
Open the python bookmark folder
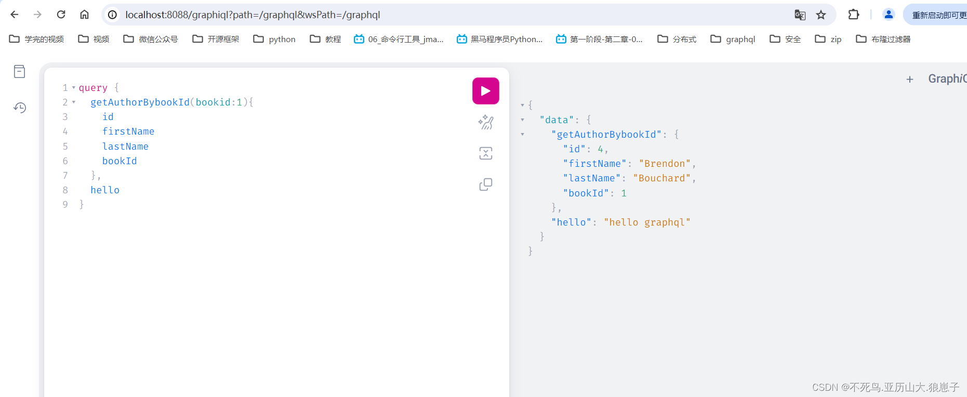(x=274, y=39)
